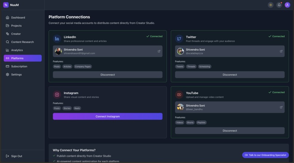Screen dimensions: 294x163
Task: Open Content Research in the sidebar
Action: click(x=23, y=42)
